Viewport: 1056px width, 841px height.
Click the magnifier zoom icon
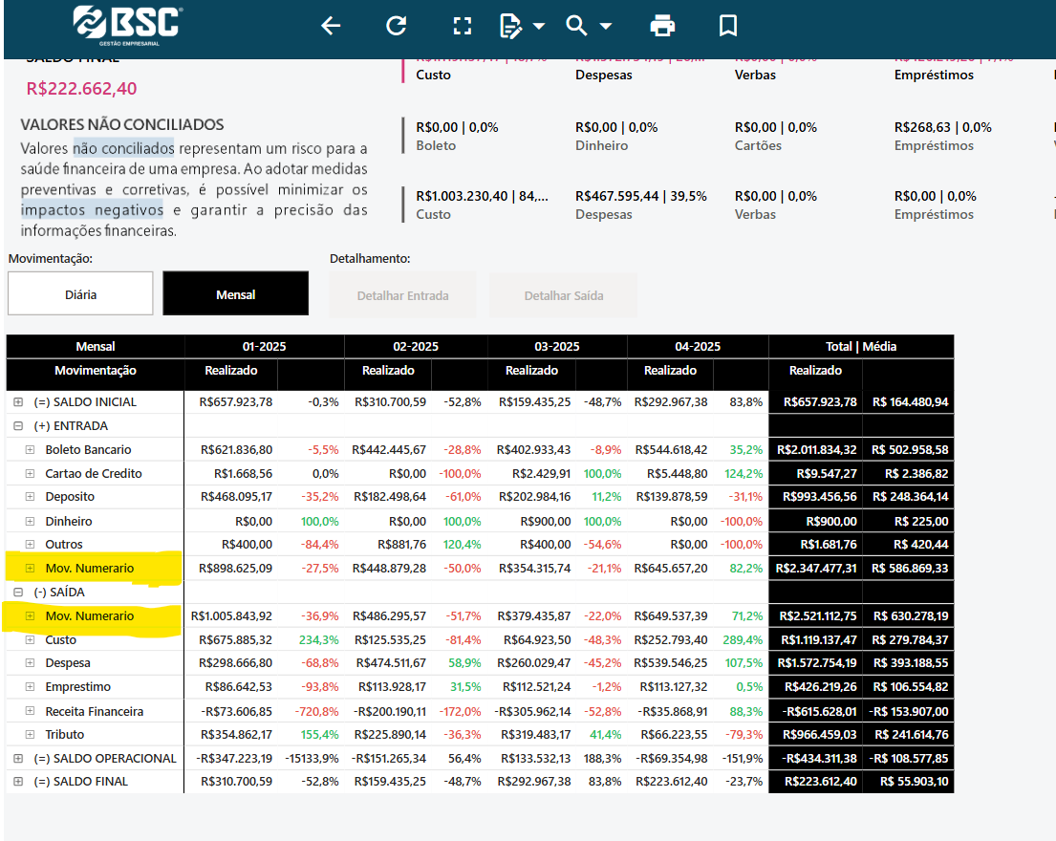(576, 26)
